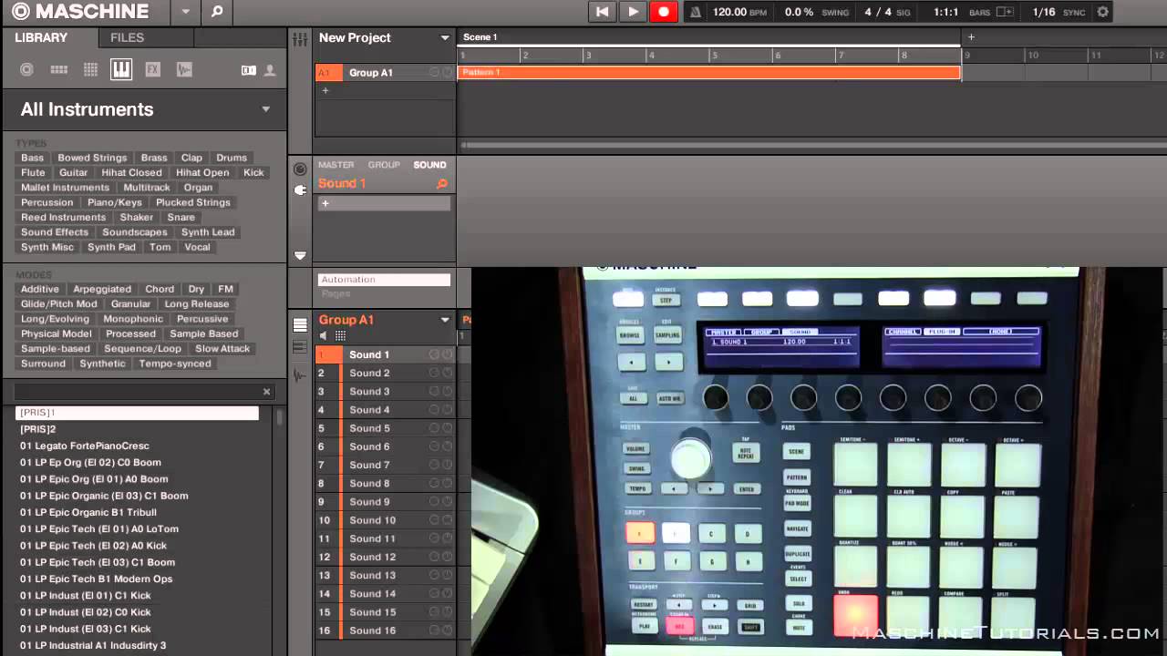Open the Group A1 pattern dropdown
The width and height of the screenshot is (1167, 656).
tap(445, 320)
